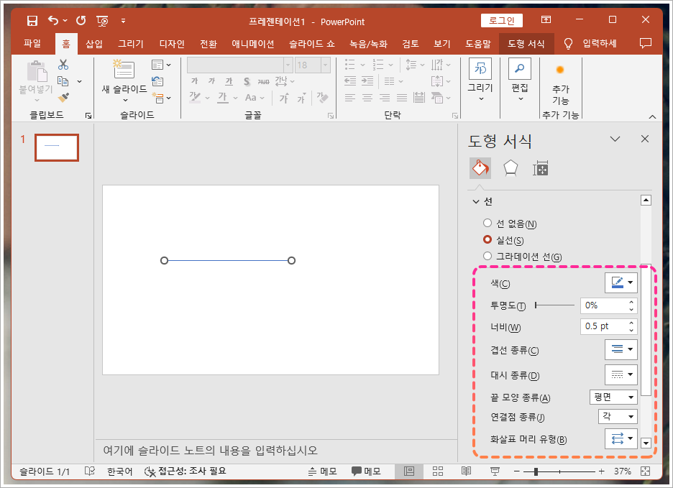
Task: Increase 너비 width with up stepper
Action: click(x=631, y=323)
